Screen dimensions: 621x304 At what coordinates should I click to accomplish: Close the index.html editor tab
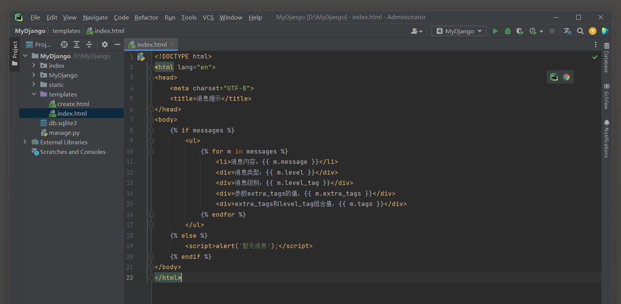click(x=172, y=44)
